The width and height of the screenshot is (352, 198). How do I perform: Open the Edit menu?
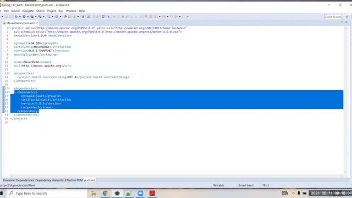tap(6, 11)
